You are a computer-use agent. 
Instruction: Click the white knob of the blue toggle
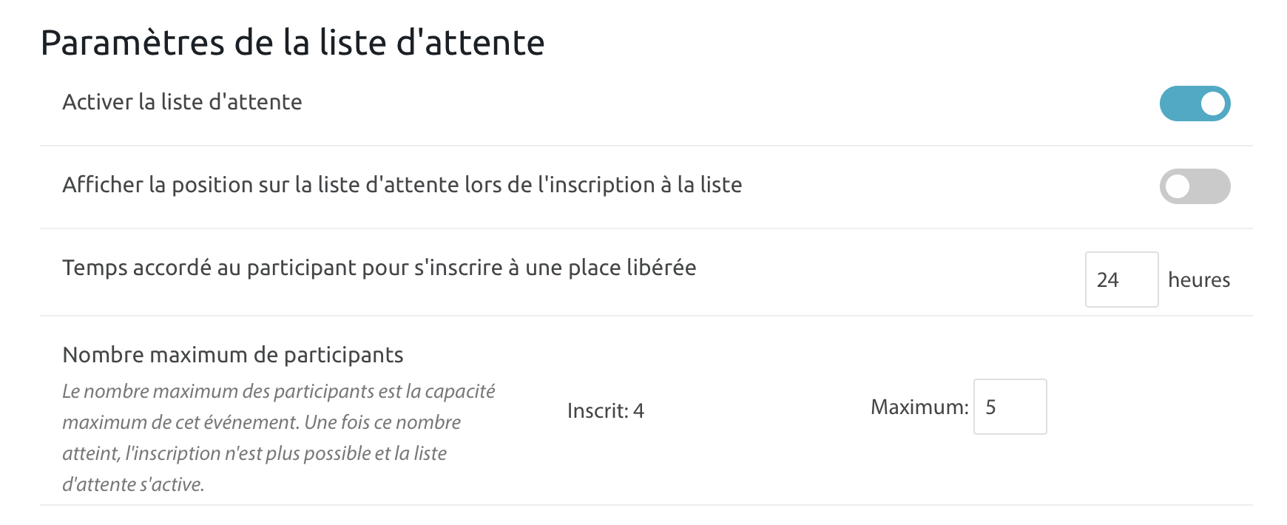click(x=1212, y=104)
